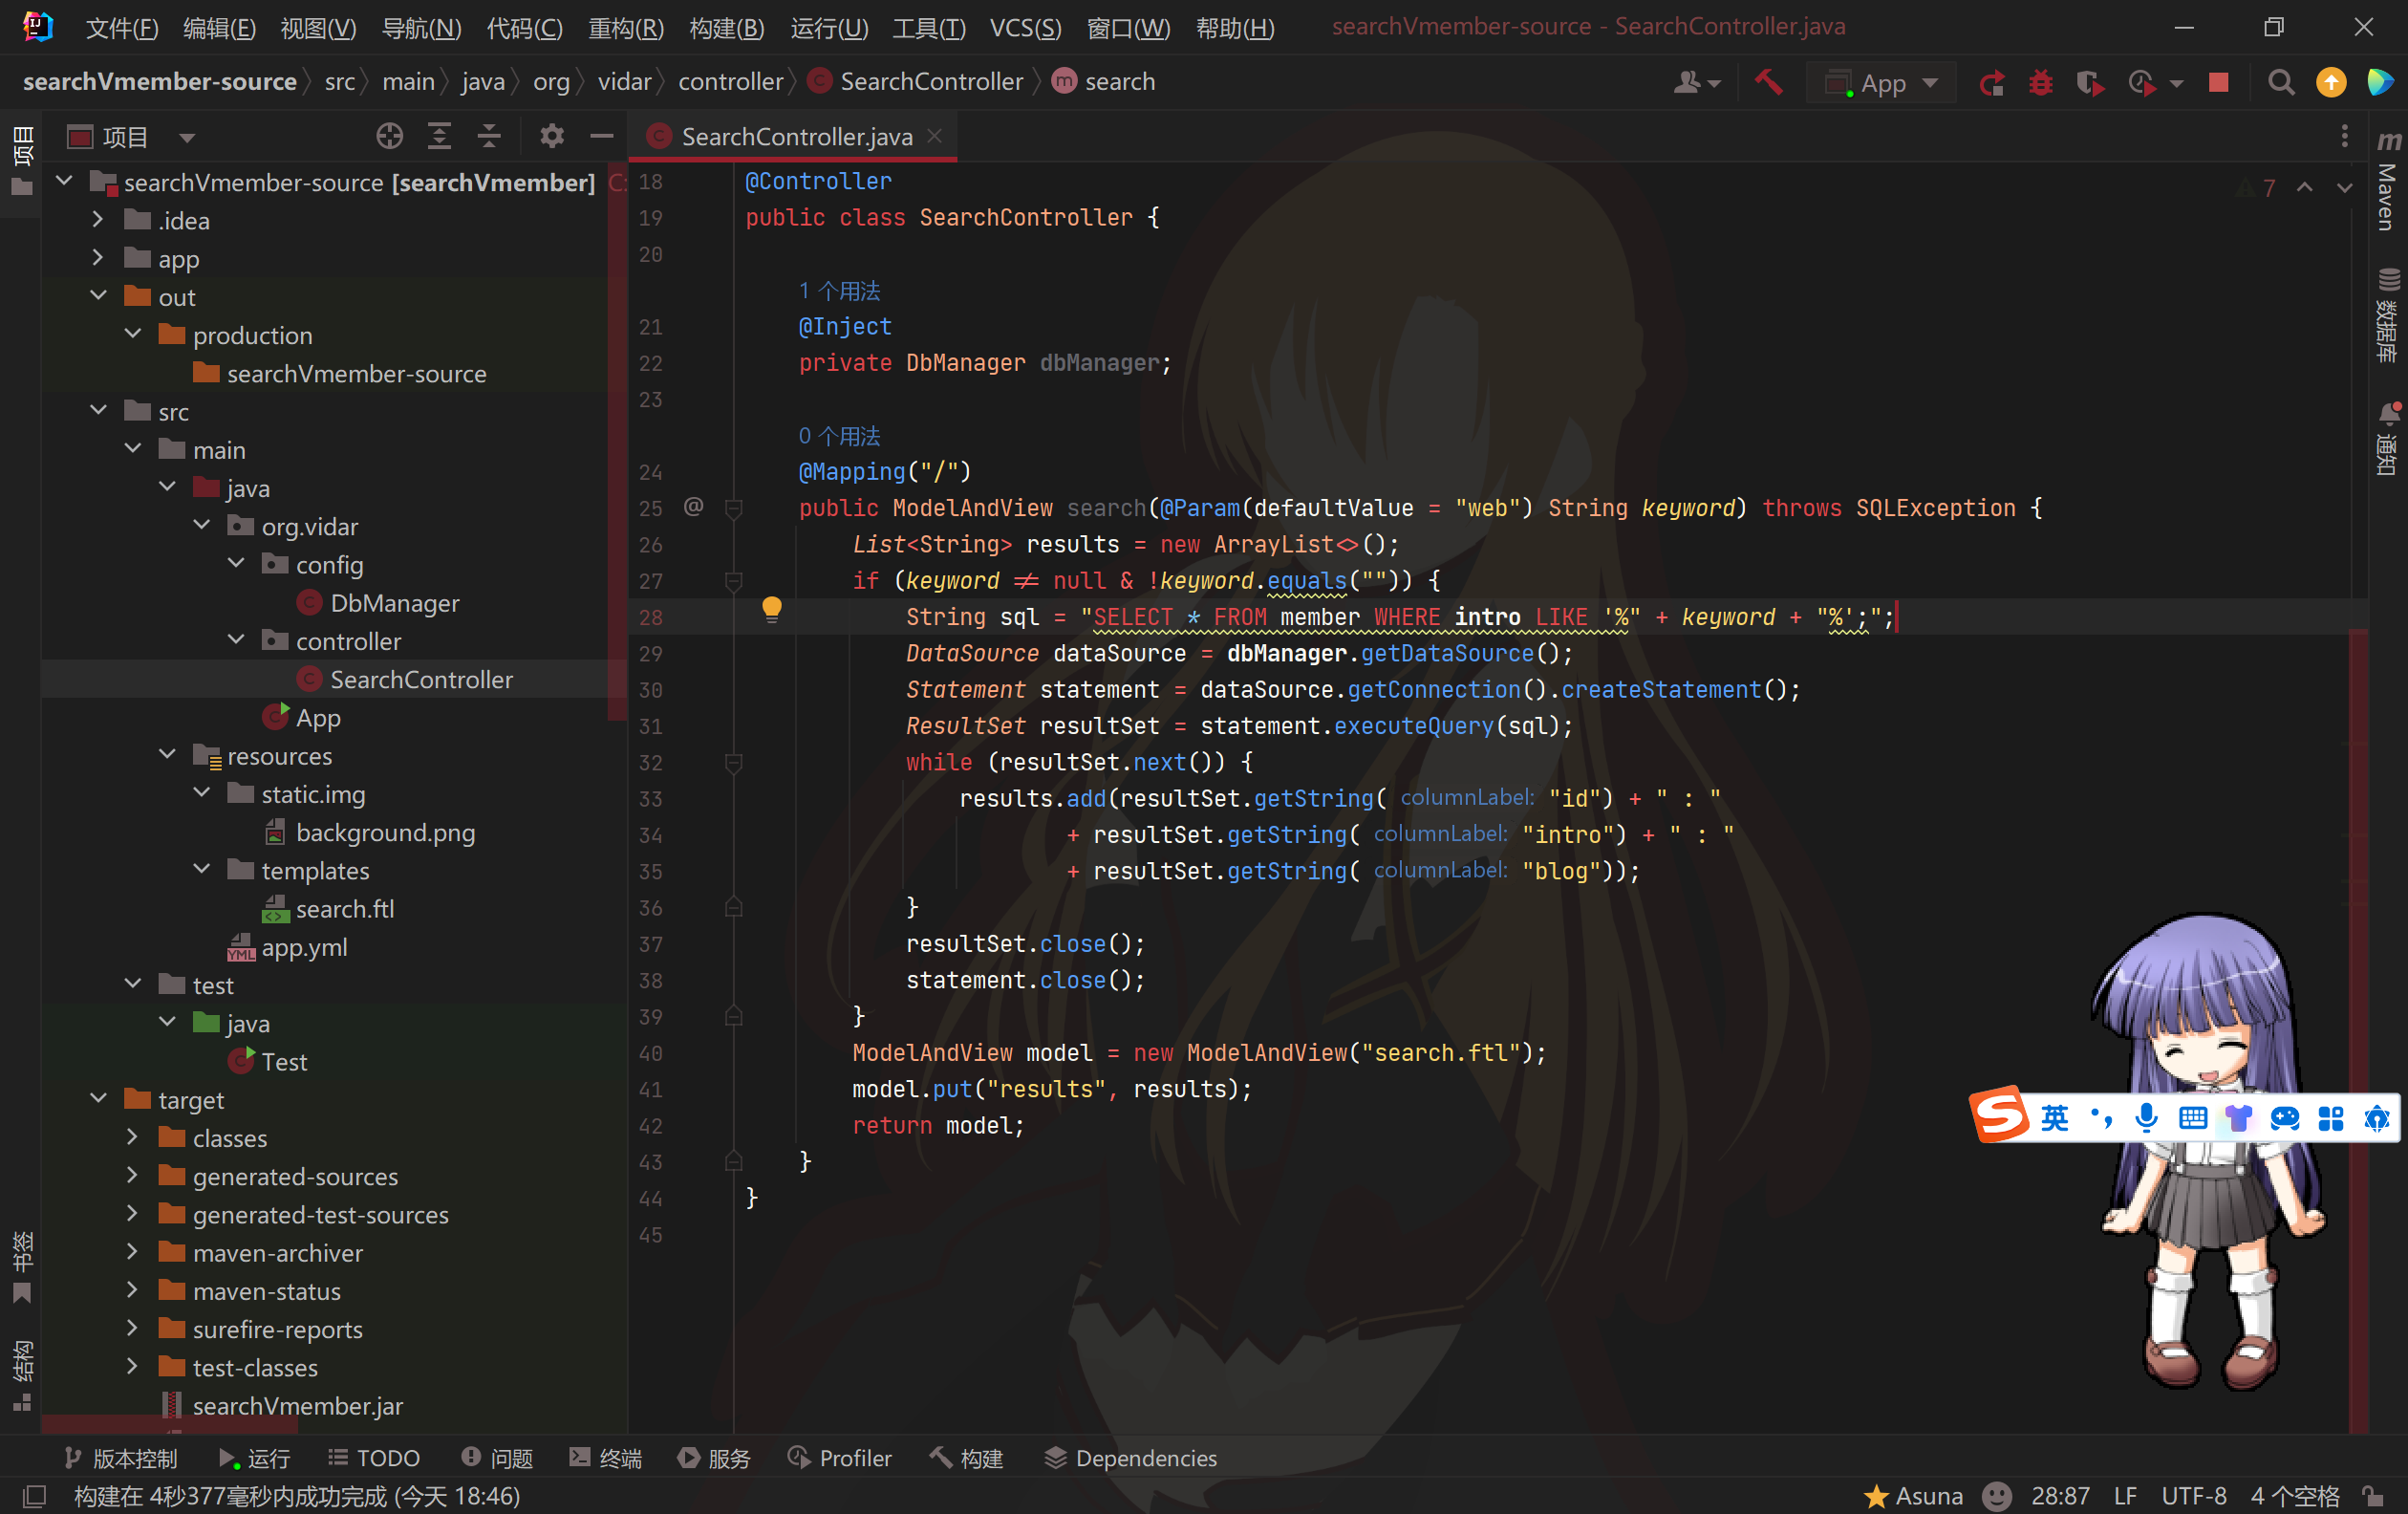This screenshot has width=2408, height=1514.
Task: Click the 1 个用法 usages hint
Action: pos(839,291)
